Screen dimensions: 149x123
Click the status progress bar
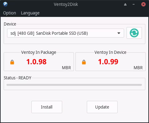tap(74, 85)
